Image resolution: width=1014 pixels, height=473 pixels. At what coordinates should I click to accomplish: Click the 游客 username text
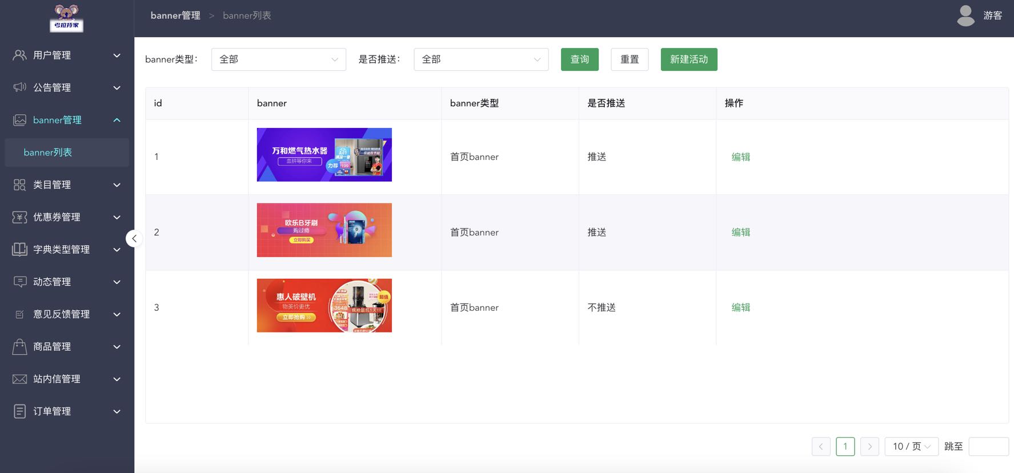993,15
